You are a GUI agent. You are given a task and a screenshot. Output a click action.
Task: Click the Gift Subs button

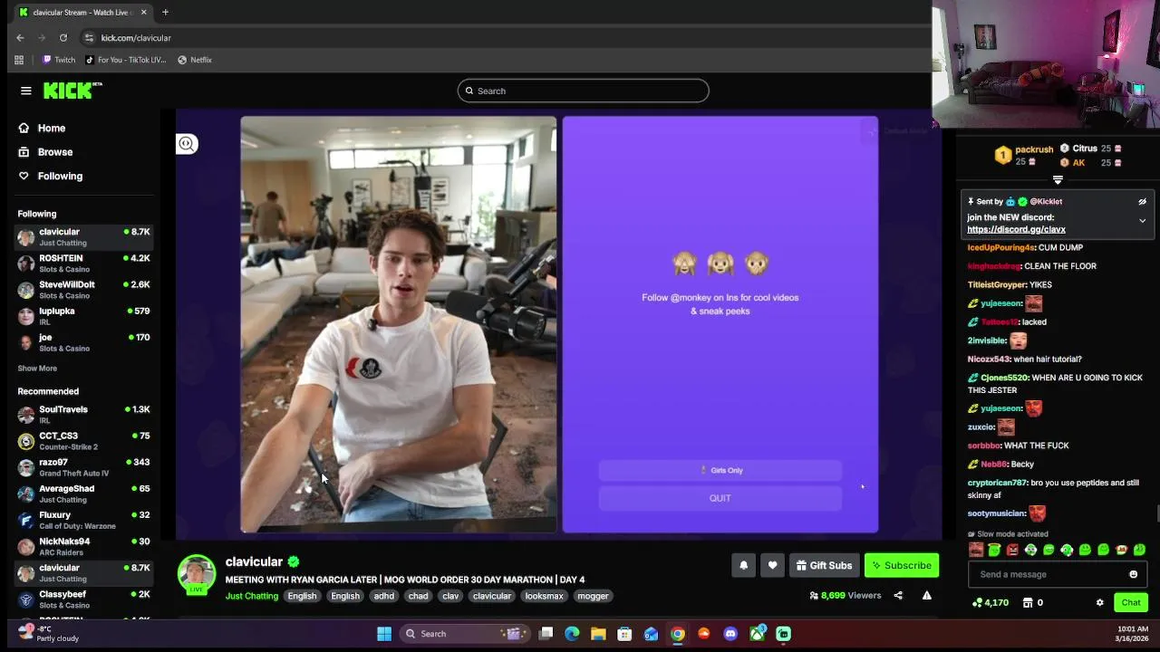[824, 565]
